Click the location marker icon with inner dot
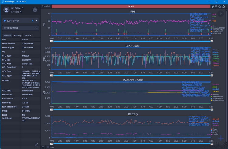The height and width of the screenshot is (149, 228). pyautogui.click(x=212, y=6)
